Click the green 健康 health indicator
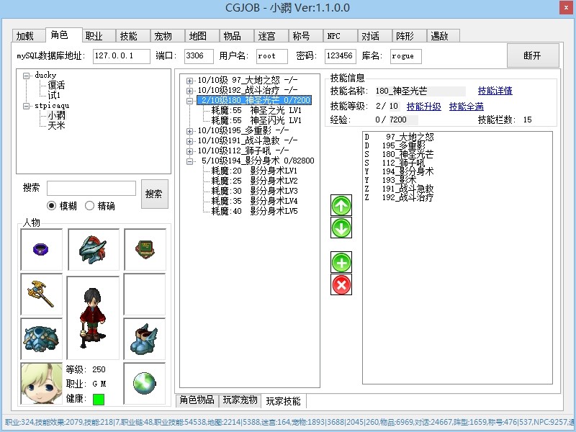The image size is (576, 432). pos(99,399)
